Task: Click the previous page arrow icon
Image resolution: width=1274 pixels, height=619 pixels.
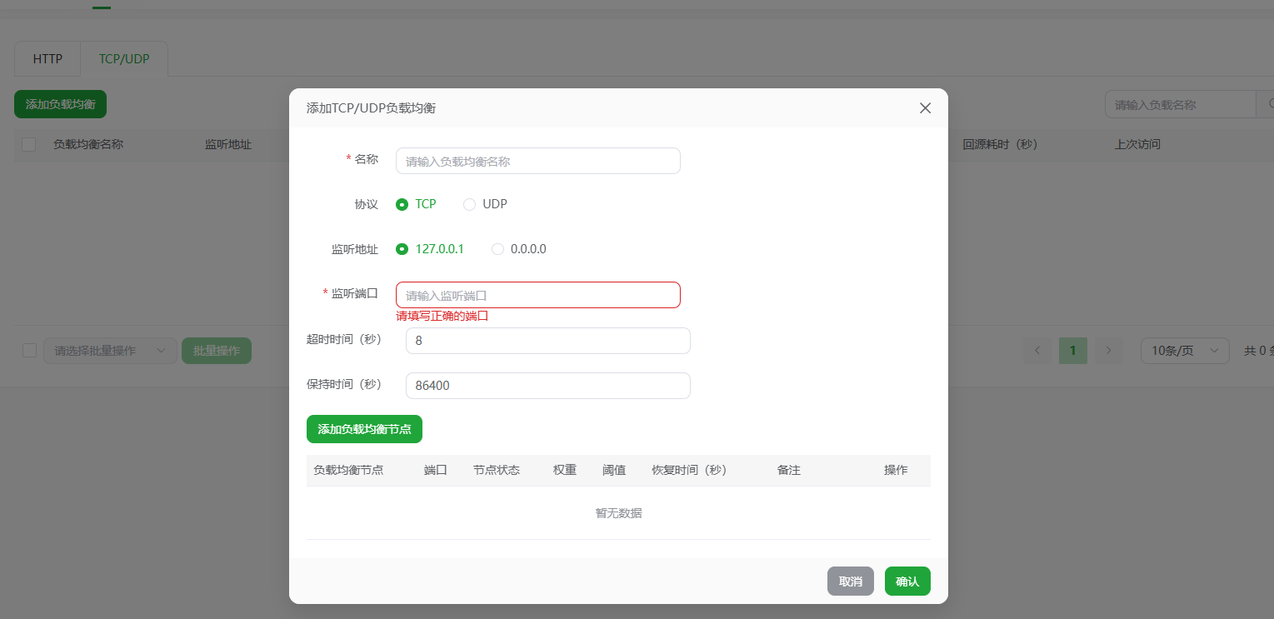Action: (x=1037, y=350)
